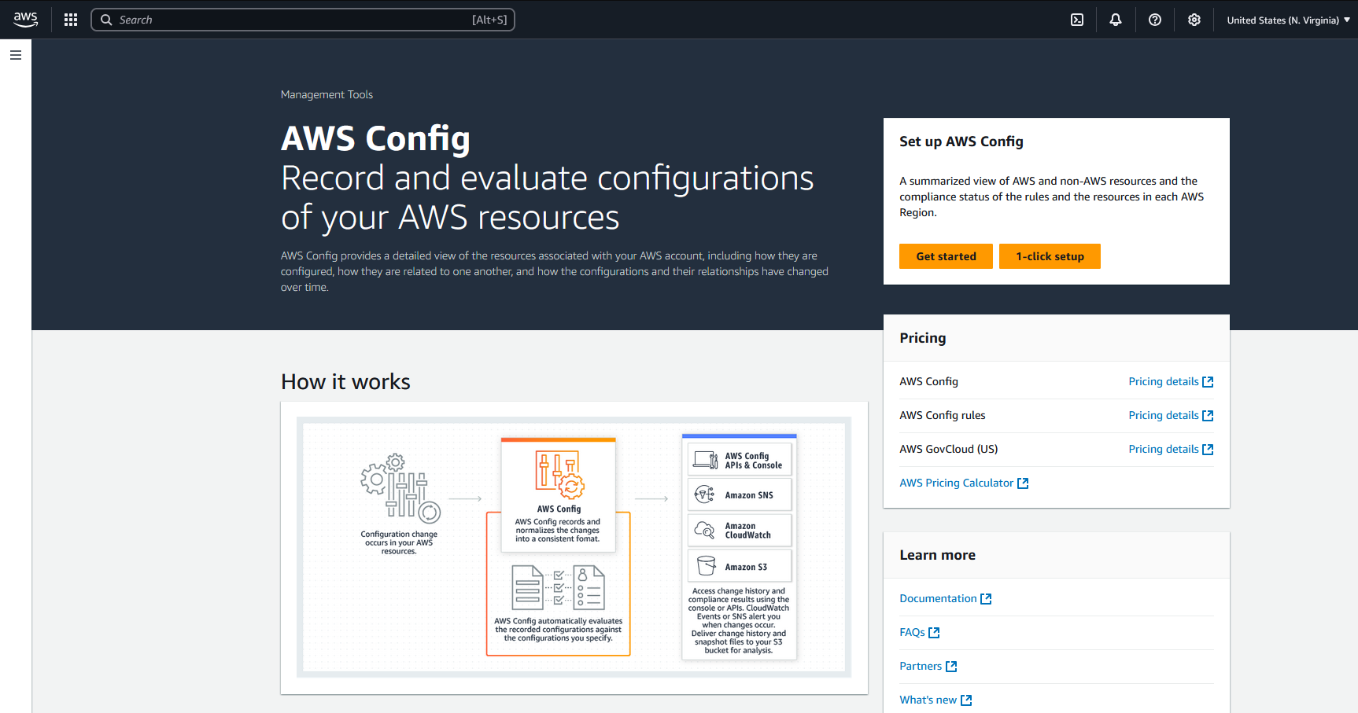
Task: Click the external link icon beside Documentation
Action: tap(986, 599)
